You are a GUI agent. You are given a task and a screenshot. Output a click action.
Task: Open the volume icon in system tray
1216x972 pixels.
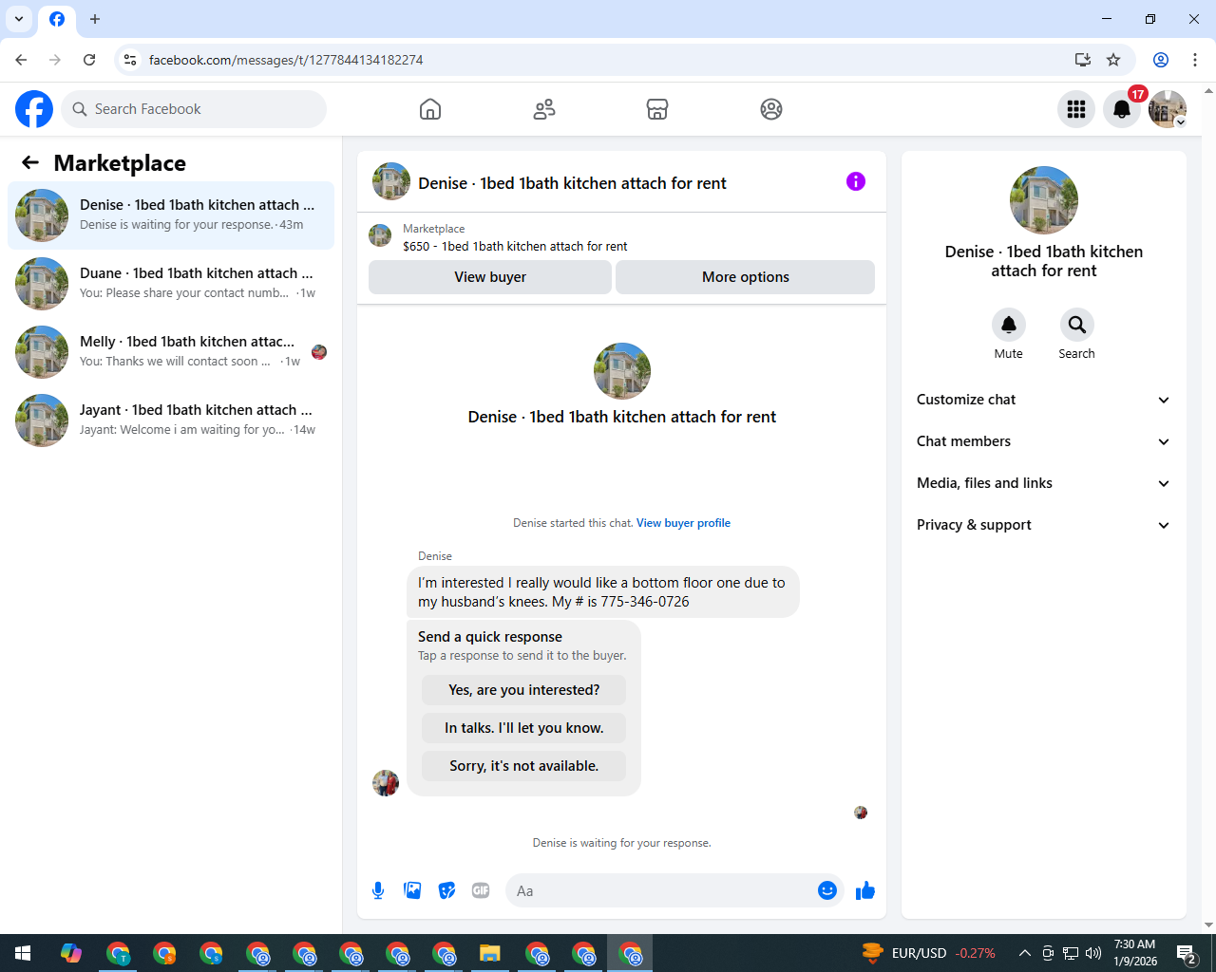1093,953
